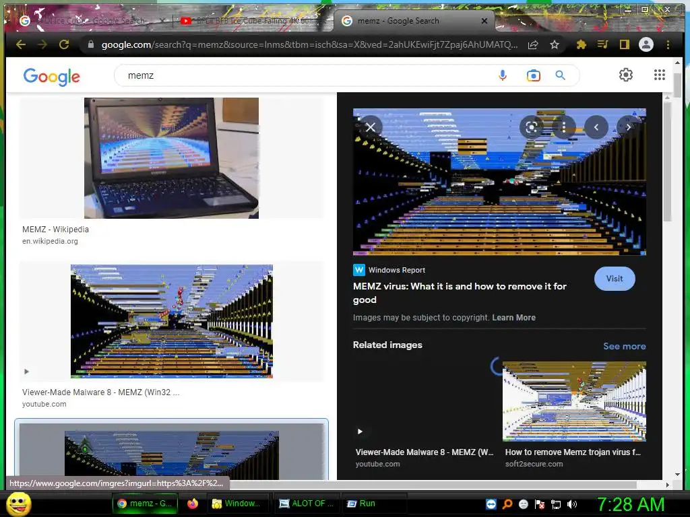This screenshot has width=690, height=517.
Task: Click the Visit button
Action: (x=615, y=279)
